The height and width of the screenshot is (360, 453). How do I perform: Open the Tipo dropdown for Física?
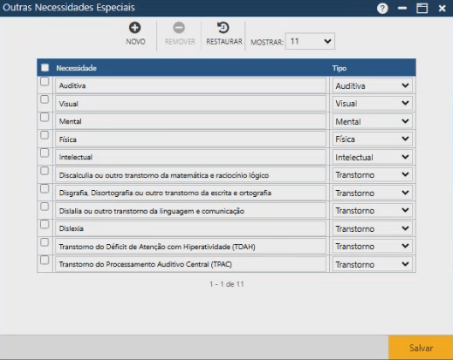372,139
